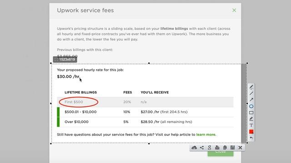Select the pen drawing tool

click(251, 87)
